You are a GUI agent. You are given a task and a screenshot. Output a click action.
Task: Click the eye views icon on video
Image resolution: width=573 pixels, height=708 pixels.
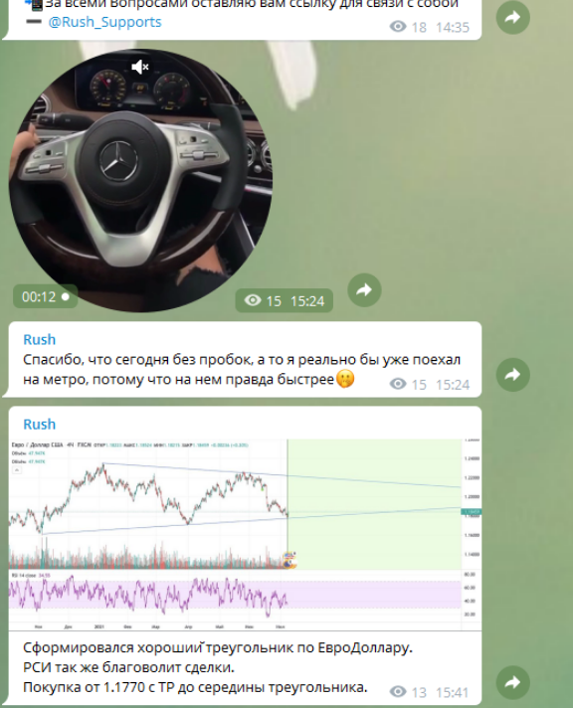(253, 300)
